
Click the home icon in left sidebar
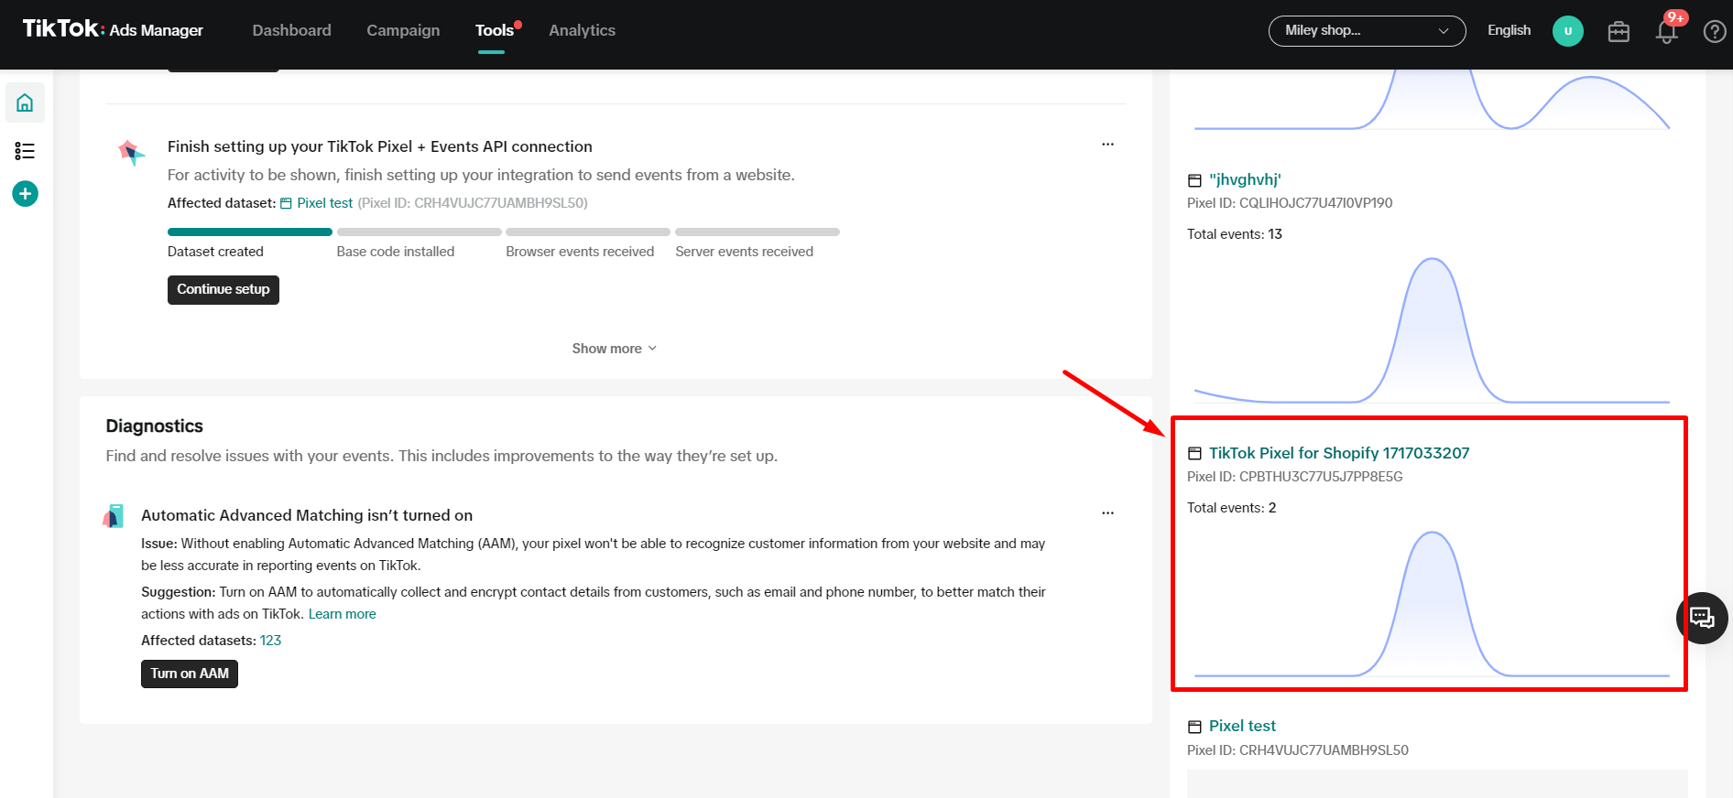click(25, 102)
